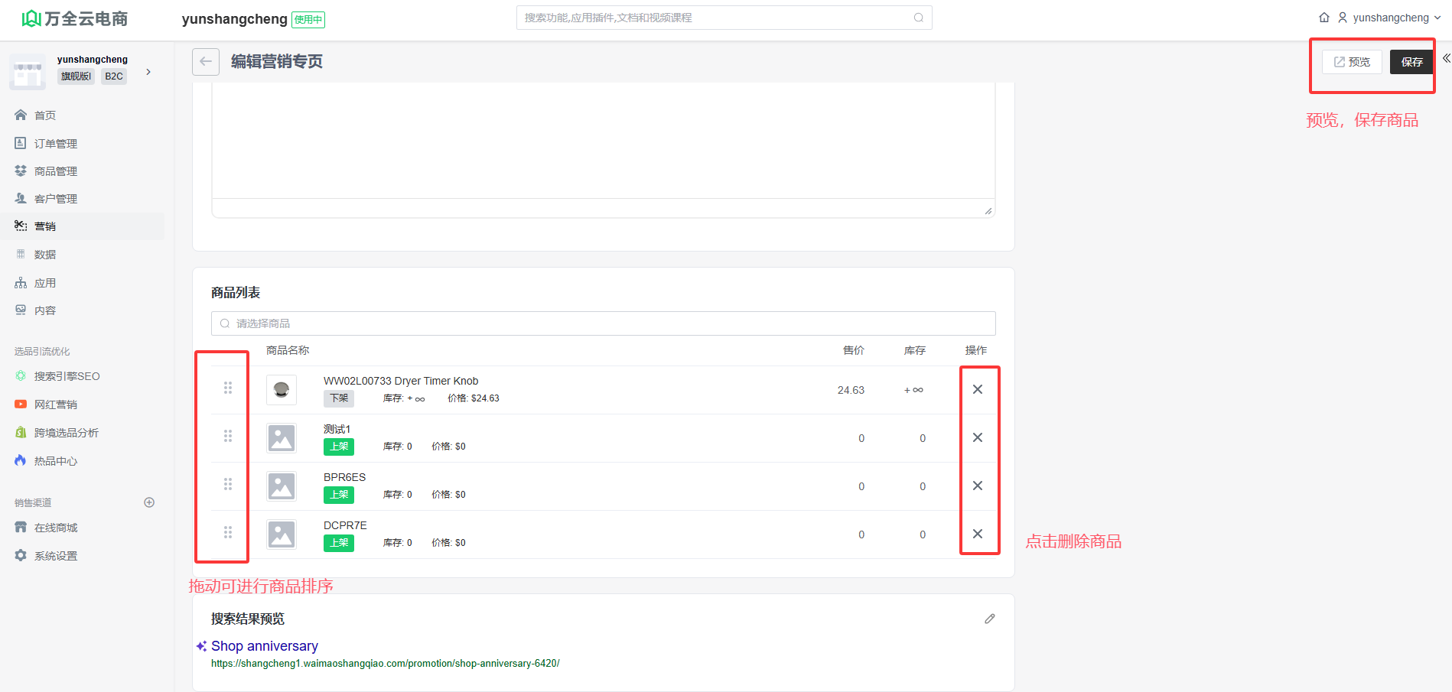This screenshot has width=1452, height=692.
Task: Open 搜索引擎SEO in the sidebar
Action: pyautogui.click(x=67, y=376)
